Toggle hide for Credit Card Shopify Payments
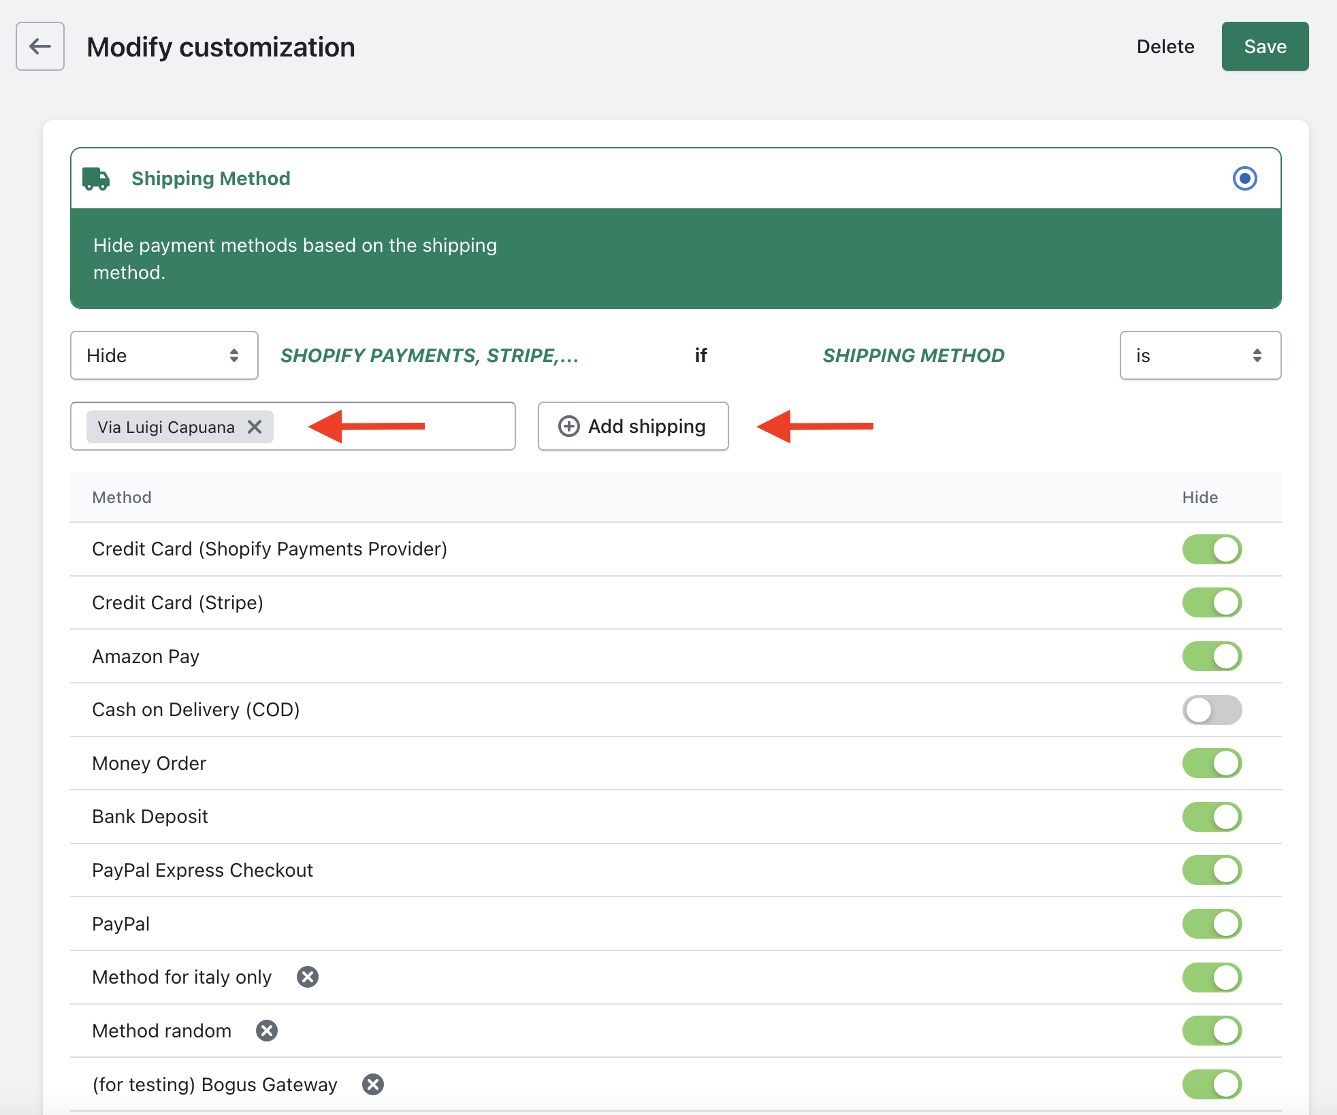This screenshot has width=1337, height=1115. 1212,549
